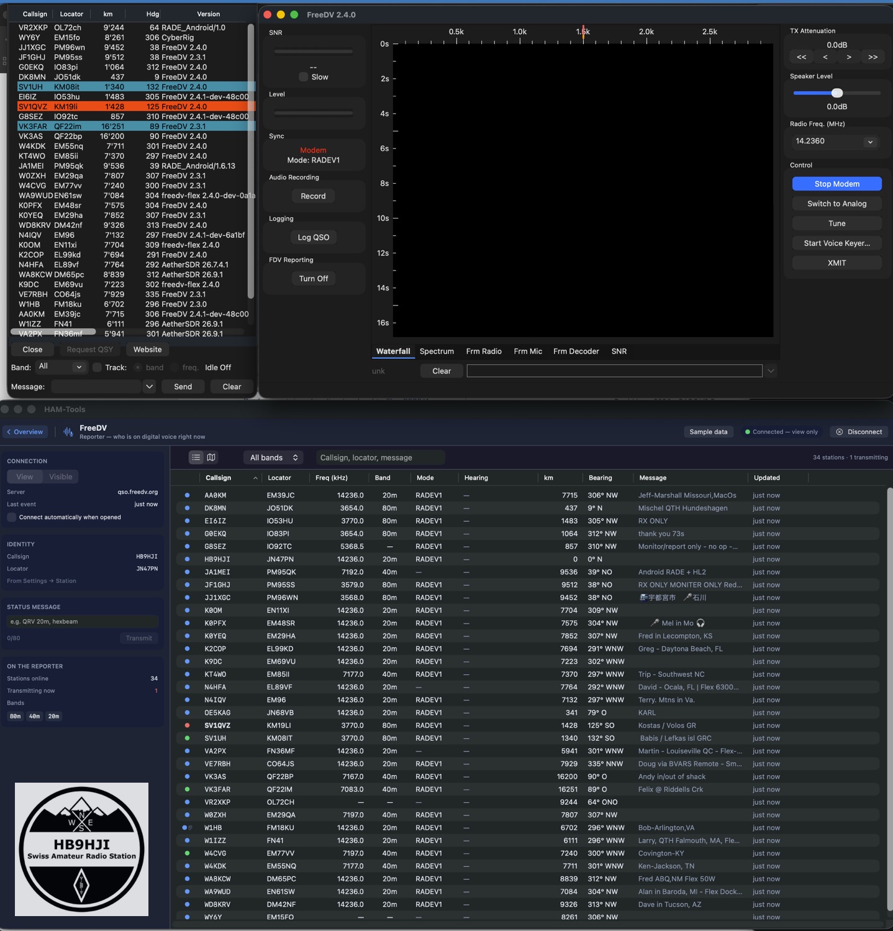Enable the Track checkbox in reporter window
This screenshot has width=893, height=931.
tap(97, 367)
